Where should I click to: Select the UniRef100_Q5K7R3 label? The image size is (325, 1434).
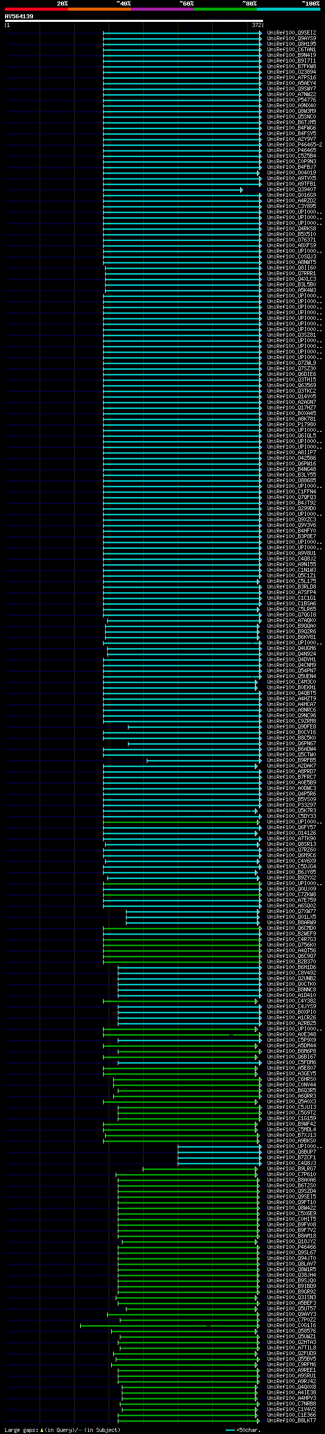coord(291,811)
